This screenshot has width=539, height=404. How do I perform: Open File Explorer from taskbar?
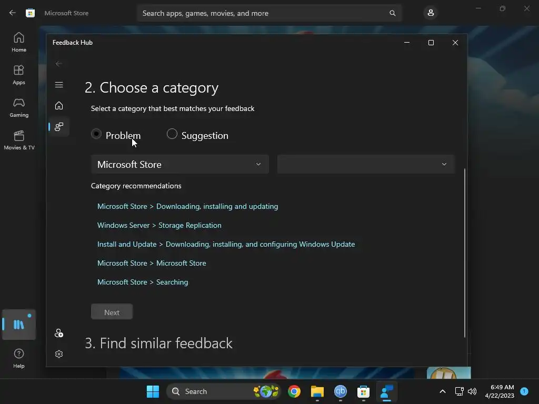317,391
